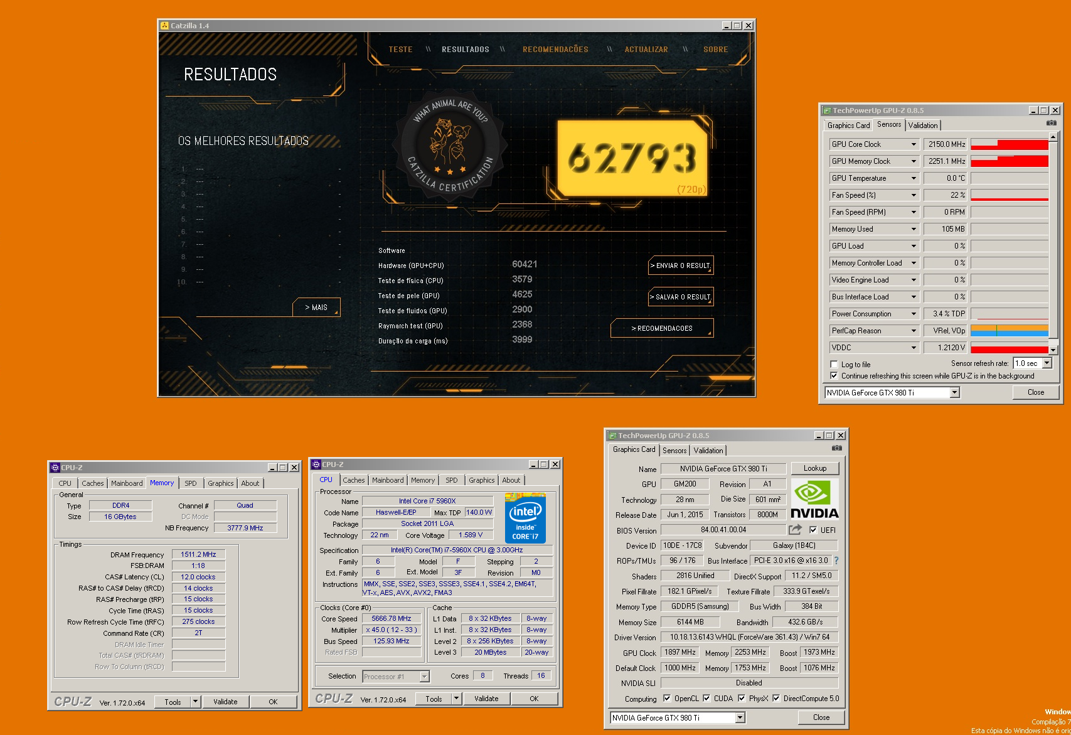Click the CPU-Z Memory window title icon
Image resolution: width=1071 pixels, height=735 pixels.
(55, 468)
